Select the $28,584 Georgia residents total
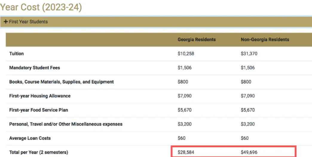The image size is (312, 157). click(186, 152)
